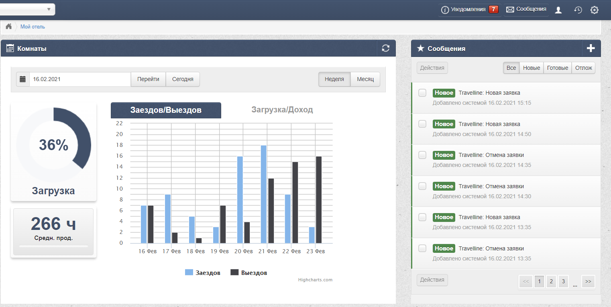Open the upper Действия dropdown

click(x=432, y=68)
